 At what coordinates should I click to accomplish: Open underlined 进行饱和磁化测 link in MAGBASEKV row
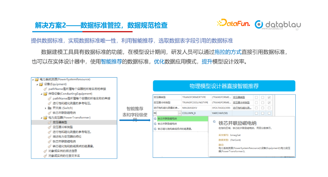(242, 108)
